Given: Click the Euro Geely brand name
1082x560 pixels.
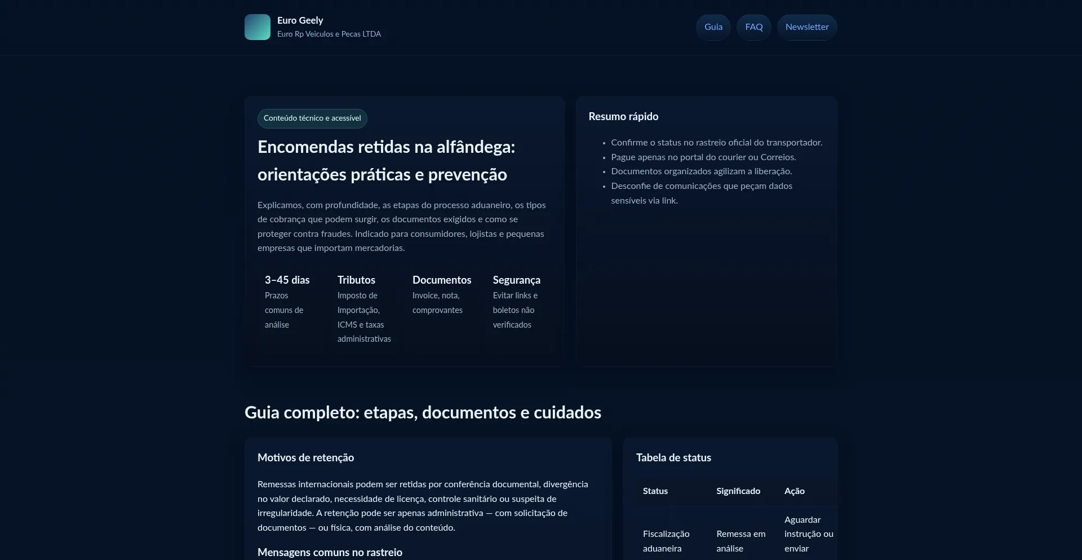Looking at the screenshot, I should point(300,20).
